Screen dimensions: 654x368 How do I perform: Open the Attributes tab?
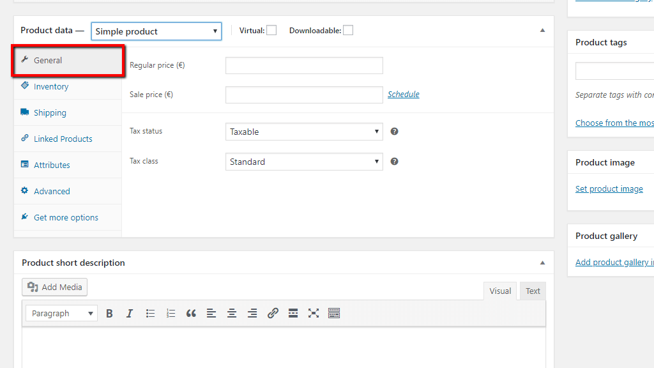click(68, 165)
